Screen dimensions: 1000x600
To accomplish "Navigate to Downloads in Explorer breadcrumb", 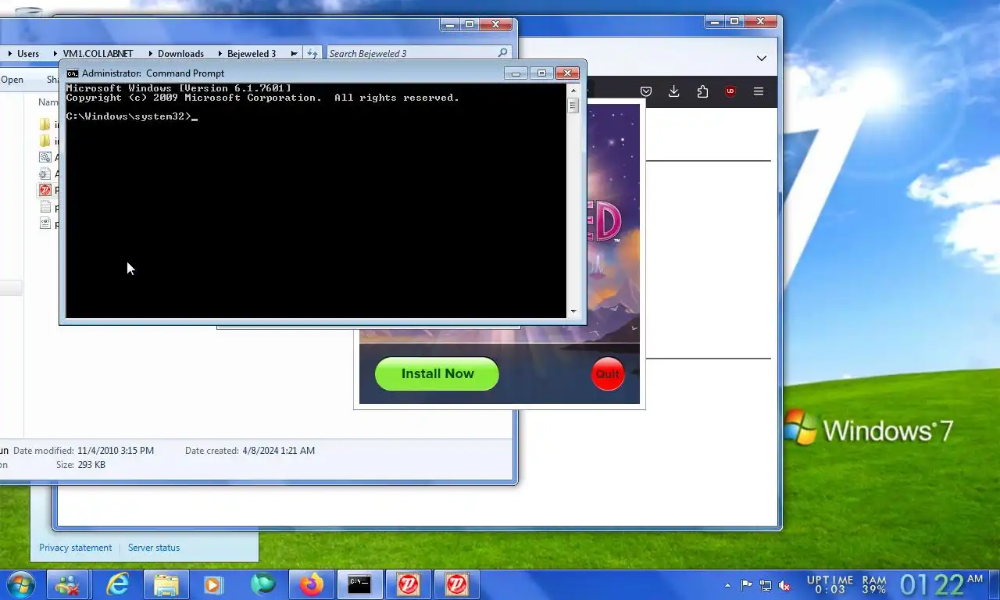I will click(x=180, y=54).
